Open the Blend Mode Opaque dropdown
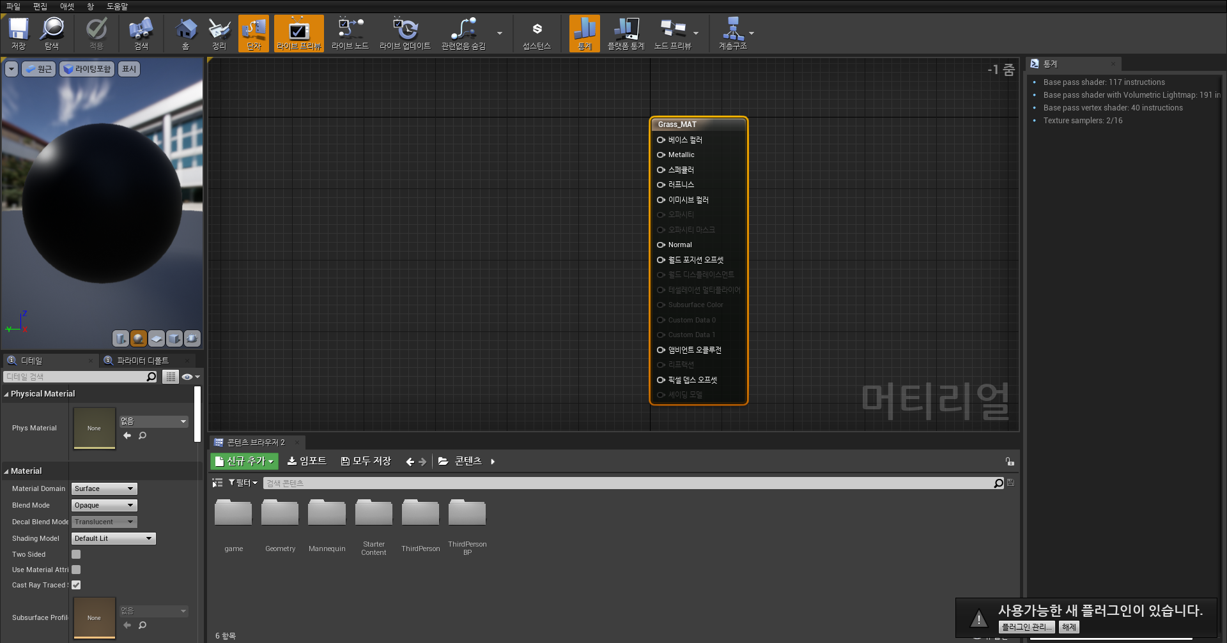1227x643 pixels. 104,505
